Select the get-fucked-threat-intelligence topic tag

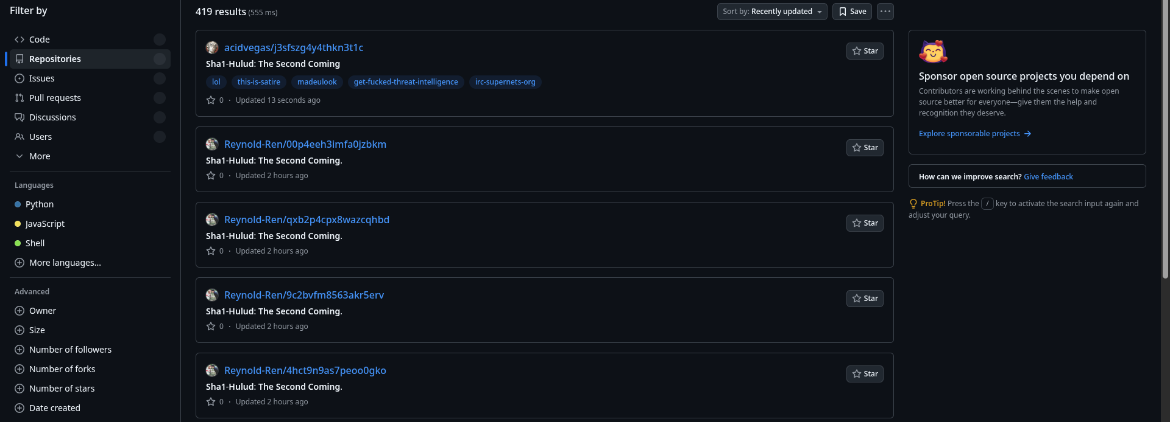coord(406,82)
